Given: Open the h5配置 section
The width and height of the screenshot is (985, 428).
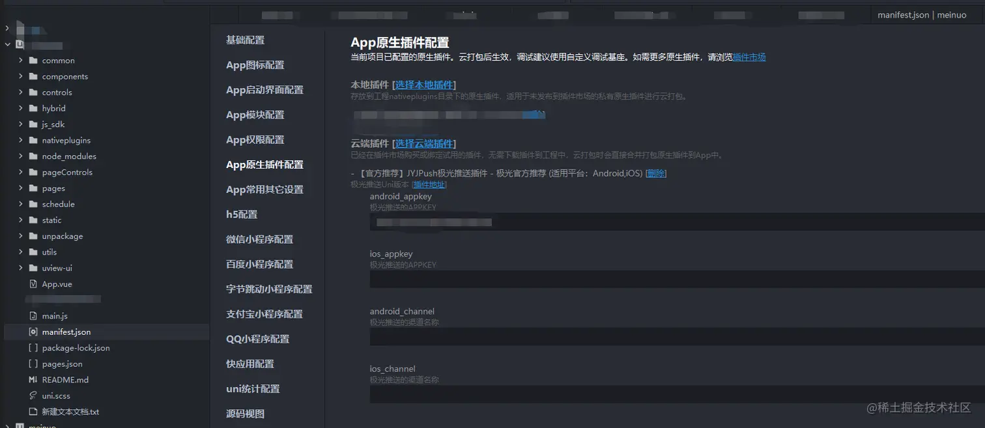Looking at the screenshot, I should click(242, 214).
